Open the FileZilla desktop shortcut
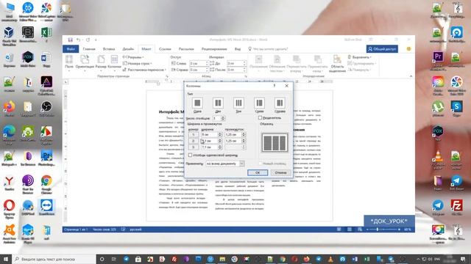471x264 pixels. [x=456, y=207]
